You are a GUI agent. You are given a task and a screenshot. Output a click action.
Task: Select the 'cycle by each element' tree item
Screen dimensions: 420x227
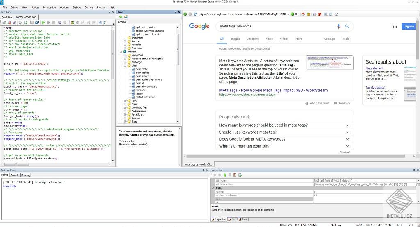pos(147,34)
